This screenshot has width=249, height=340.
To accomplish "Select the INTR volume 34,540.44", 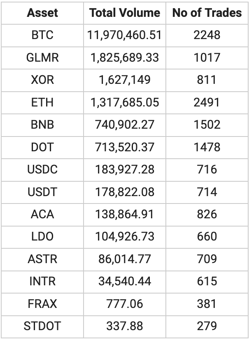I will [125, 282].
